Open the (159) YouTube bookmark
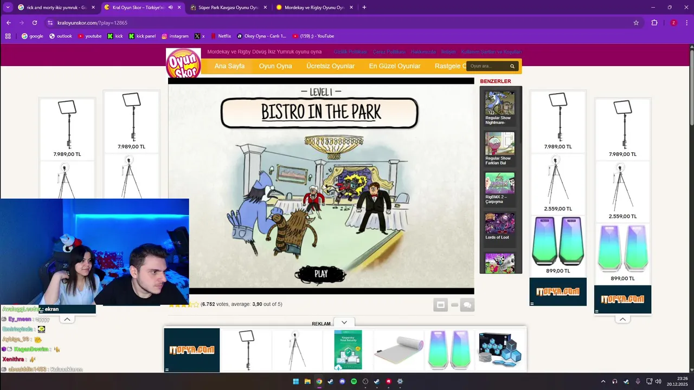Image resolution: width=694 pixels, height=390 pixels. pos(313,36)
